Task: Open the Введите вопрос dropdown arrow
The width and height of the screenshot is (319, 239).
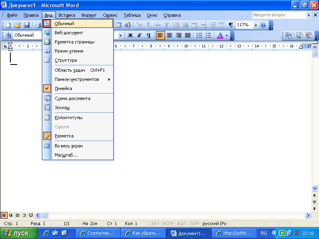Action: (309, 15)
